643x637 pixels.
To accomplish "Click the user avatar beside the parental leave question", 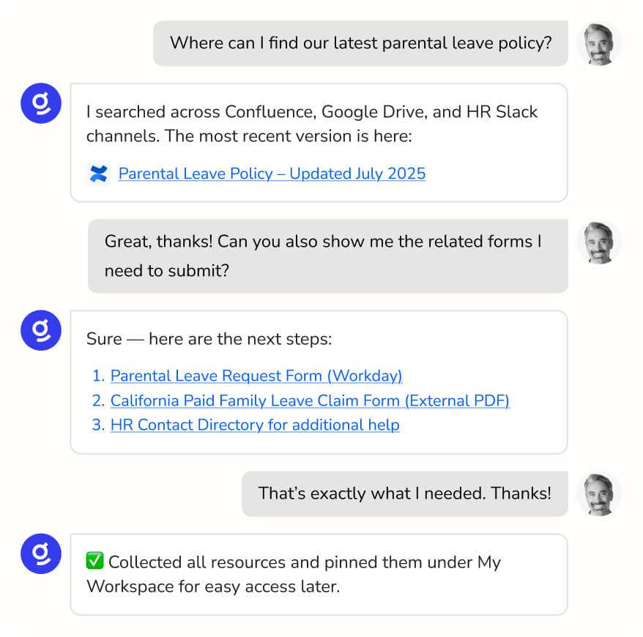I will coord(598,44).
